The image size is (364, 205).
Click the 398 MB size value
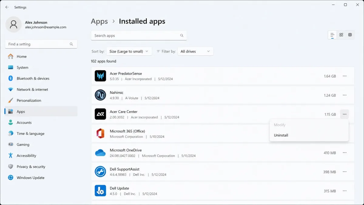pos(329,172)
